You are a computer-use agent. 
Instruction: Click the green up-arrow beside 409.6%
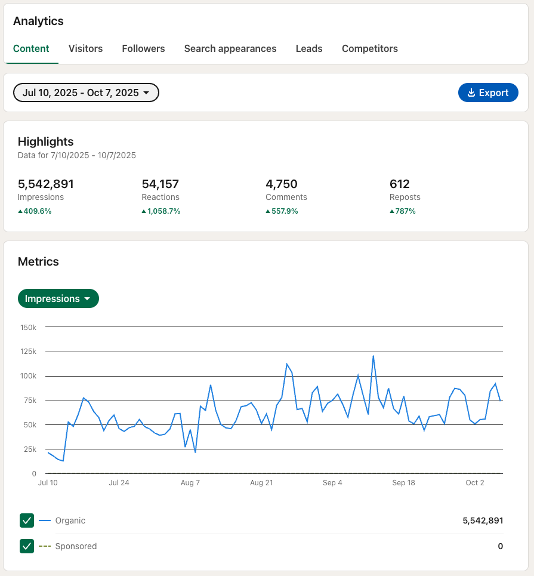tap(20, 211)
